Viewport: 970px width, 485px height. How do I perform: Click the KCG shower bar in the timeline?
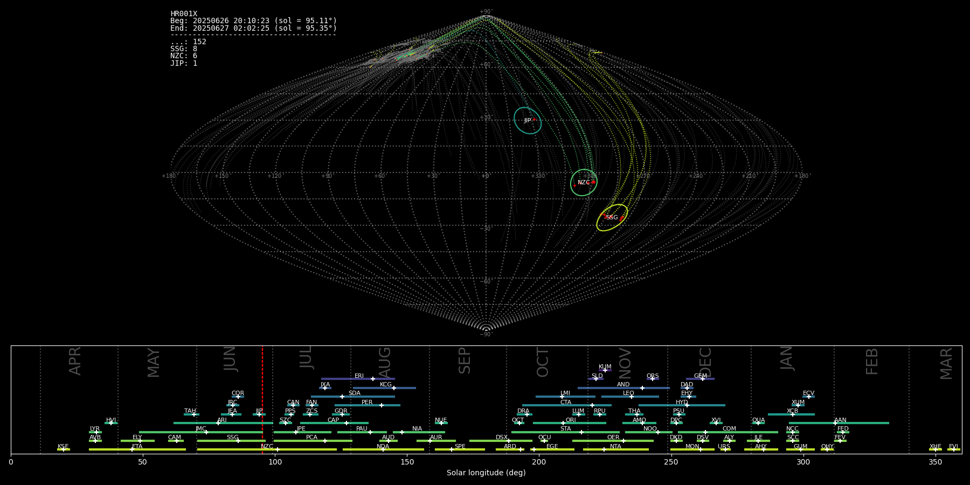click(384, 388)
